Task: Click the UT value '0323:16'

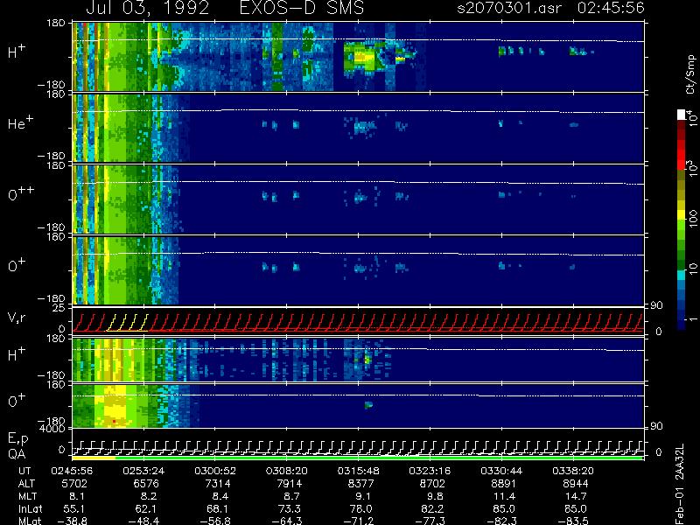Action: (x=430, y=471)
